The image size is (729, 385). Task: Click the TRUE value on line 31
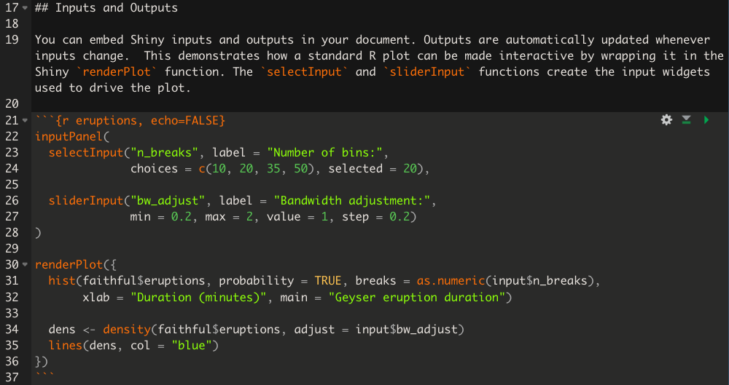(328, 281)
